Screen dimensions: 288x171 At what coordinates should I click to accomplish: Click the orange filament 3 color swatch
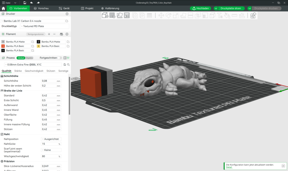click(x=3, y=46)
